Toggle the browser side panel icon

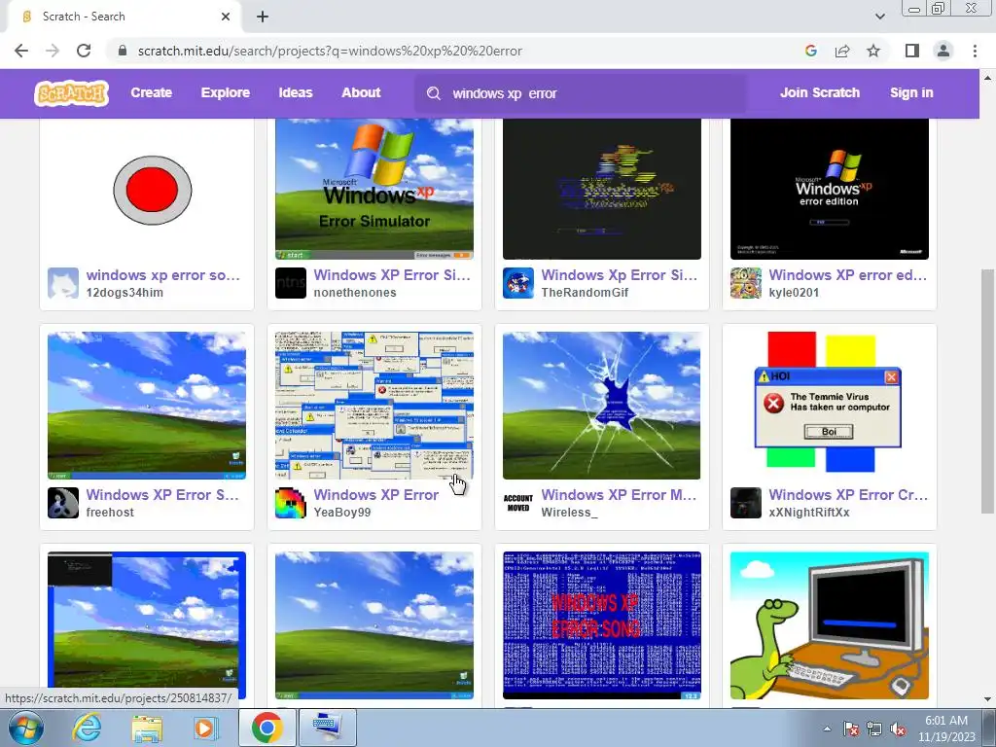tap(912, 51)
